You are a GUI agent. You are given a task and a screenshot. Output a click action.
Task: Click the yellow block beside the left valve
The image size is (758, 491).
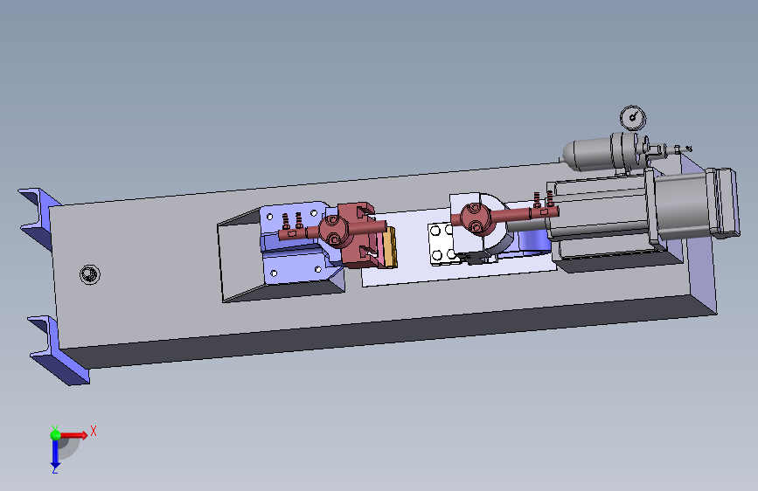coord(390,247)
